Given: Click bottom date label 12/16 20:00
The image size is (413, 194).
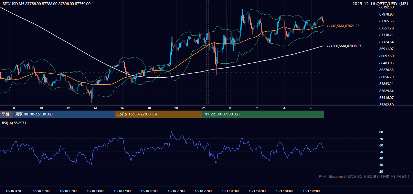Looking at the screenshot, I should (x=176, y=191).
